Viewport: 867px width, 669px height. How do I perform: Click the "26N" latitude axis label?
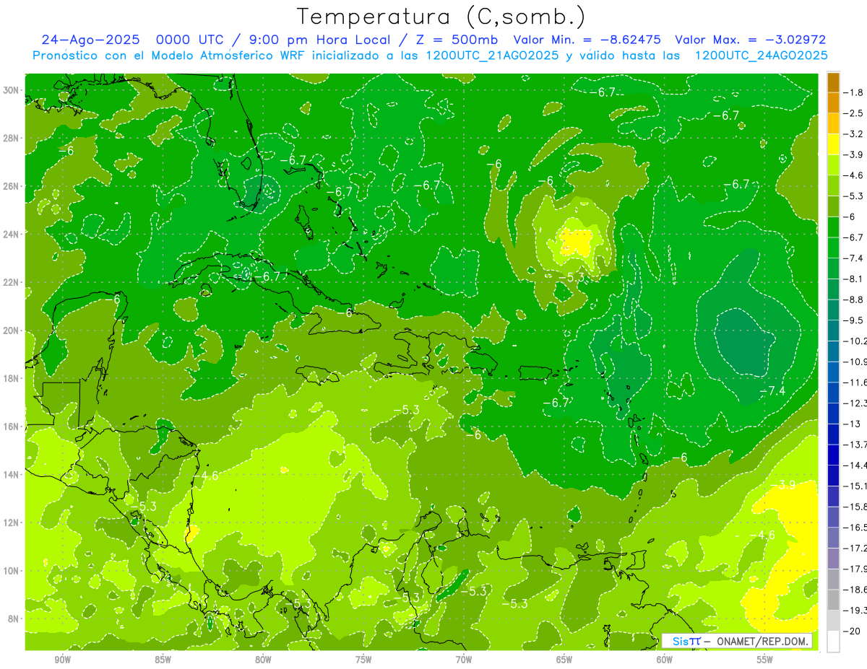point(12,186)
